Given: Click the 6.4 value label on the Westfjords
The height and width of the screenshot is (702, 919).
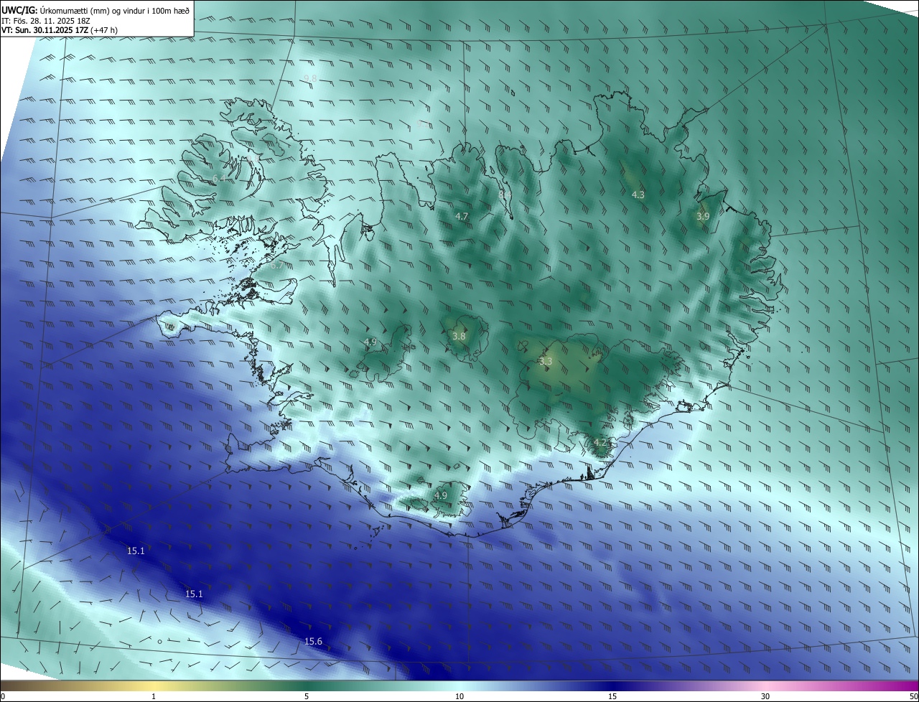Looking at the screenshot, I should [219, 178].
